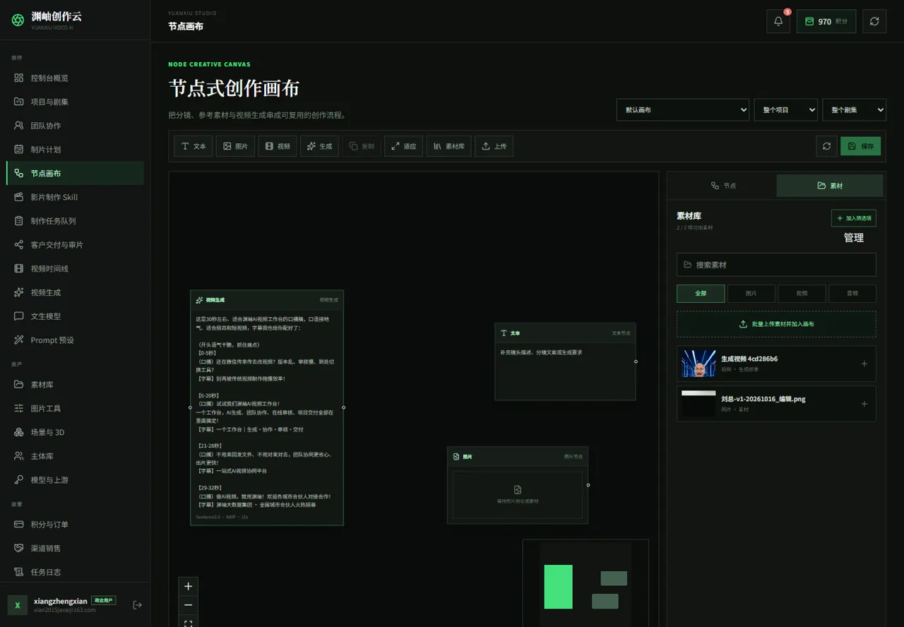Viewport: 904px width, 627px height.
Task: Filter assets by 图片 type
Action: [751, 293]
